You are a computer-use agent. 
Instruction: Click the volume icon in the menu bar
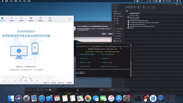pos(150,1)
